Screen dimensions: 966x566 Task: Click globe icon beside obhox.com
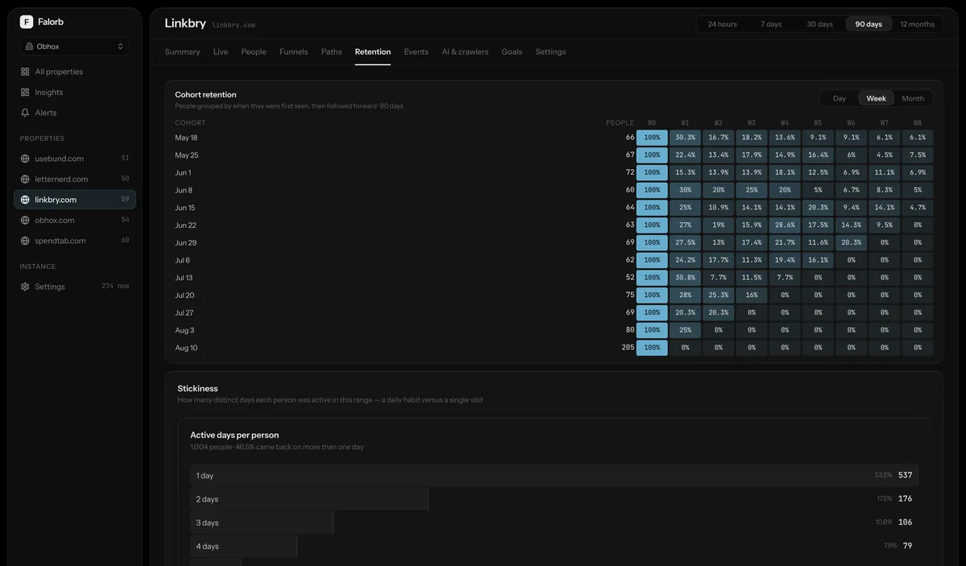pyautogui.click(x=25, y=220)
